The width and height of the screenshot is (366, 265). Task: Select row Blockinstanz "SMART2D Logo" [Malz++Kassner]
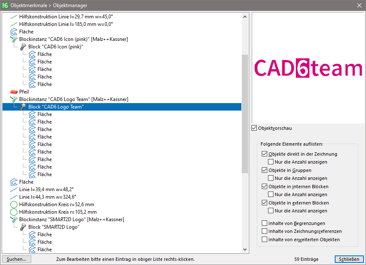72,220
